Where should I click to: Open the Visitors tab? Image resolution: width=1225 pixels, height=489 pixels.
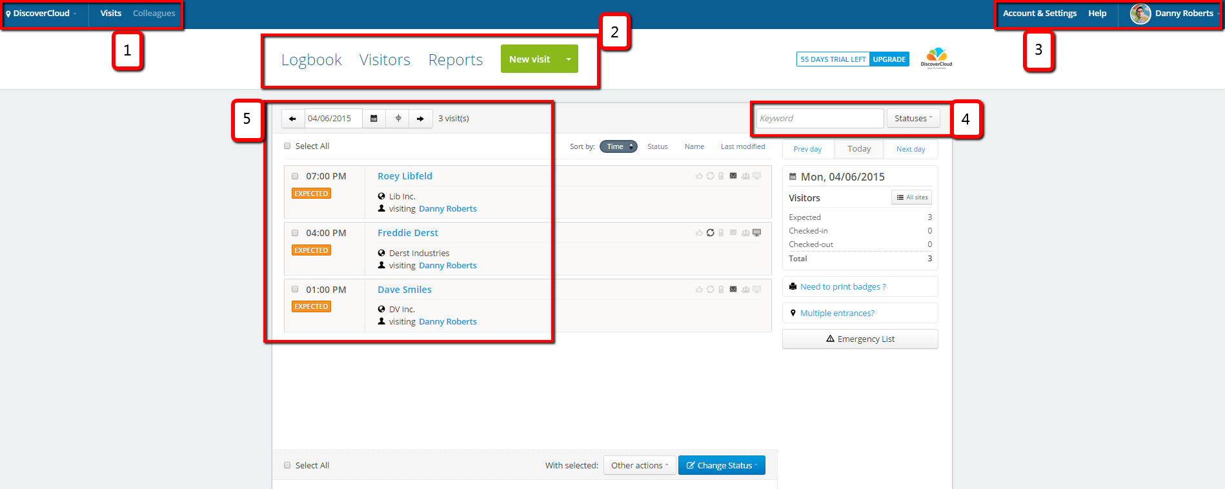[x=385, y=60]
